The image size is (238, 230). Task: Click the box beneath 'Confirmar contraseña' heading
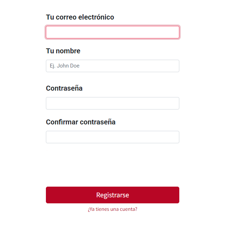click(112, 137)
